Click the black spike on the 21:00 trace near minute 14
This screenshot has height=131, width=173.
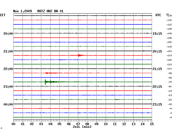(x=144, y=51)
